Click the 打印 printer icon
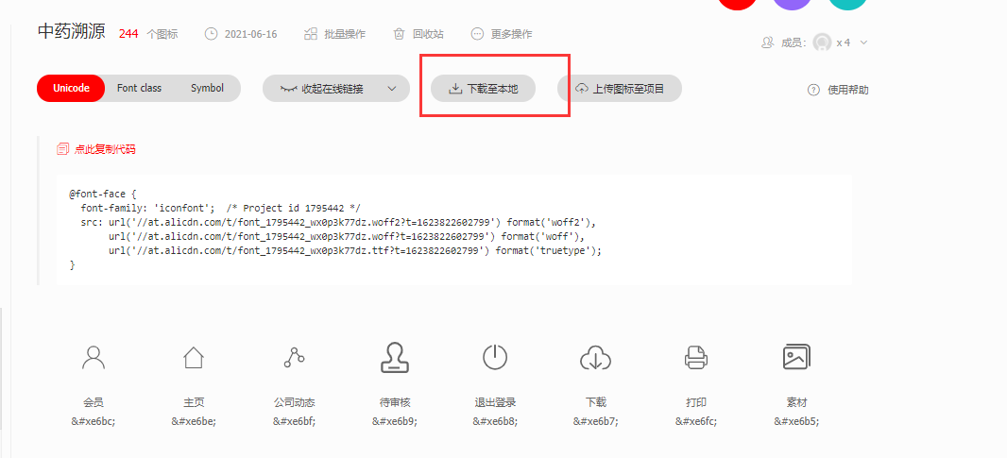The image size is (1007, 458). pyautogui.click(x=695, y=357)
